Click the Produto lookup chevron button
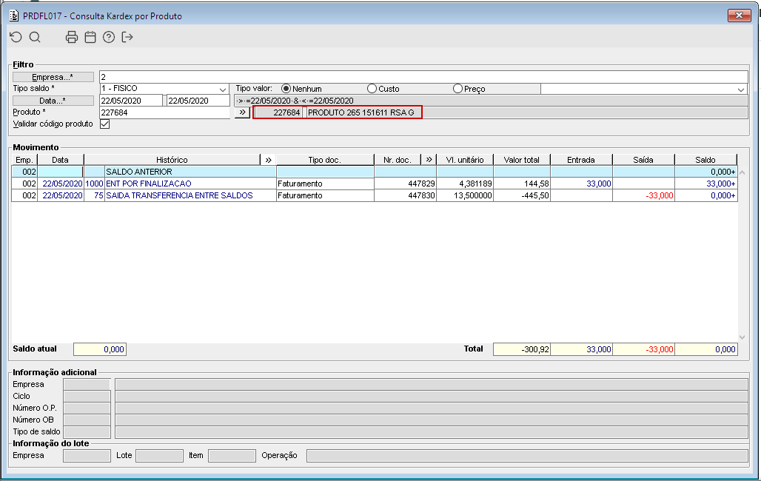The image size is (761, 481). [x=242, y=112]
